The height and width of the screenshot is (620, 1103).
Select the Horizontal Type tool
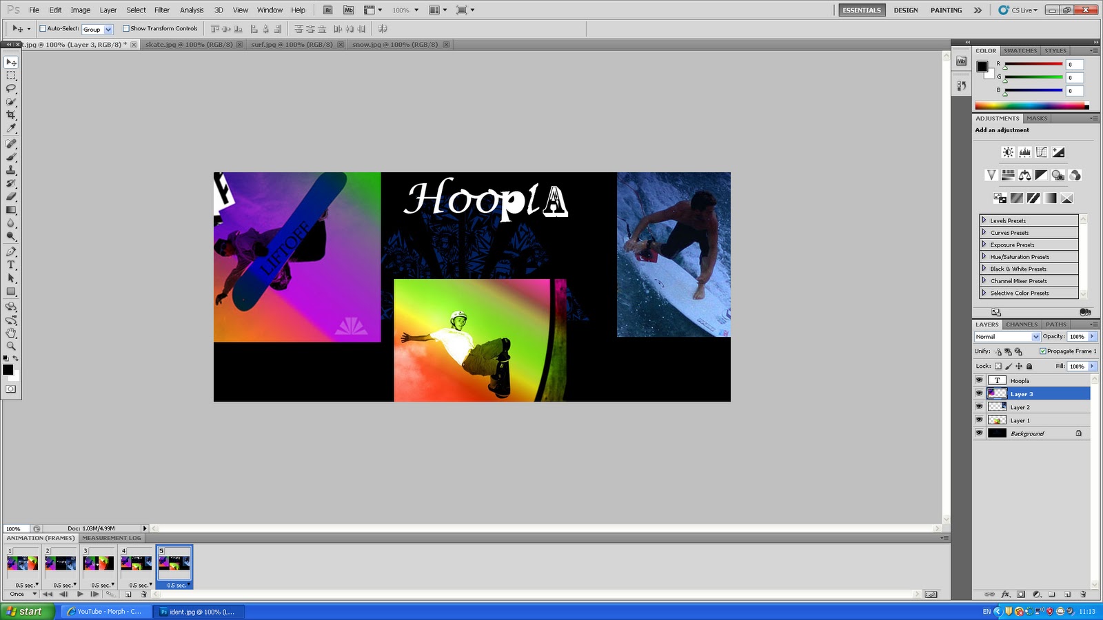(11, 265)
